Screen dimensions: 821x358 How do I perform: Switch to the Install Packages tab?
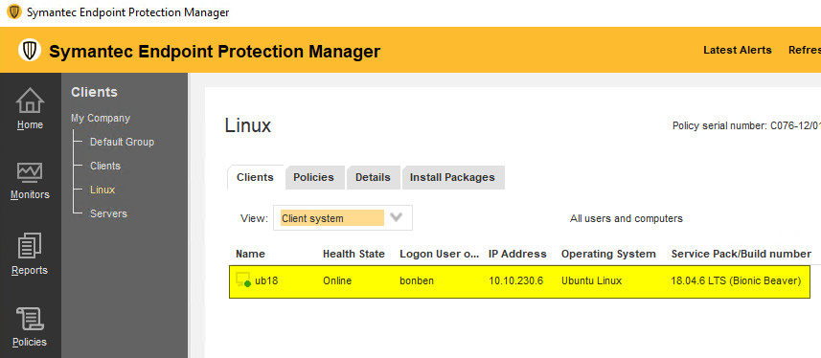452,177
